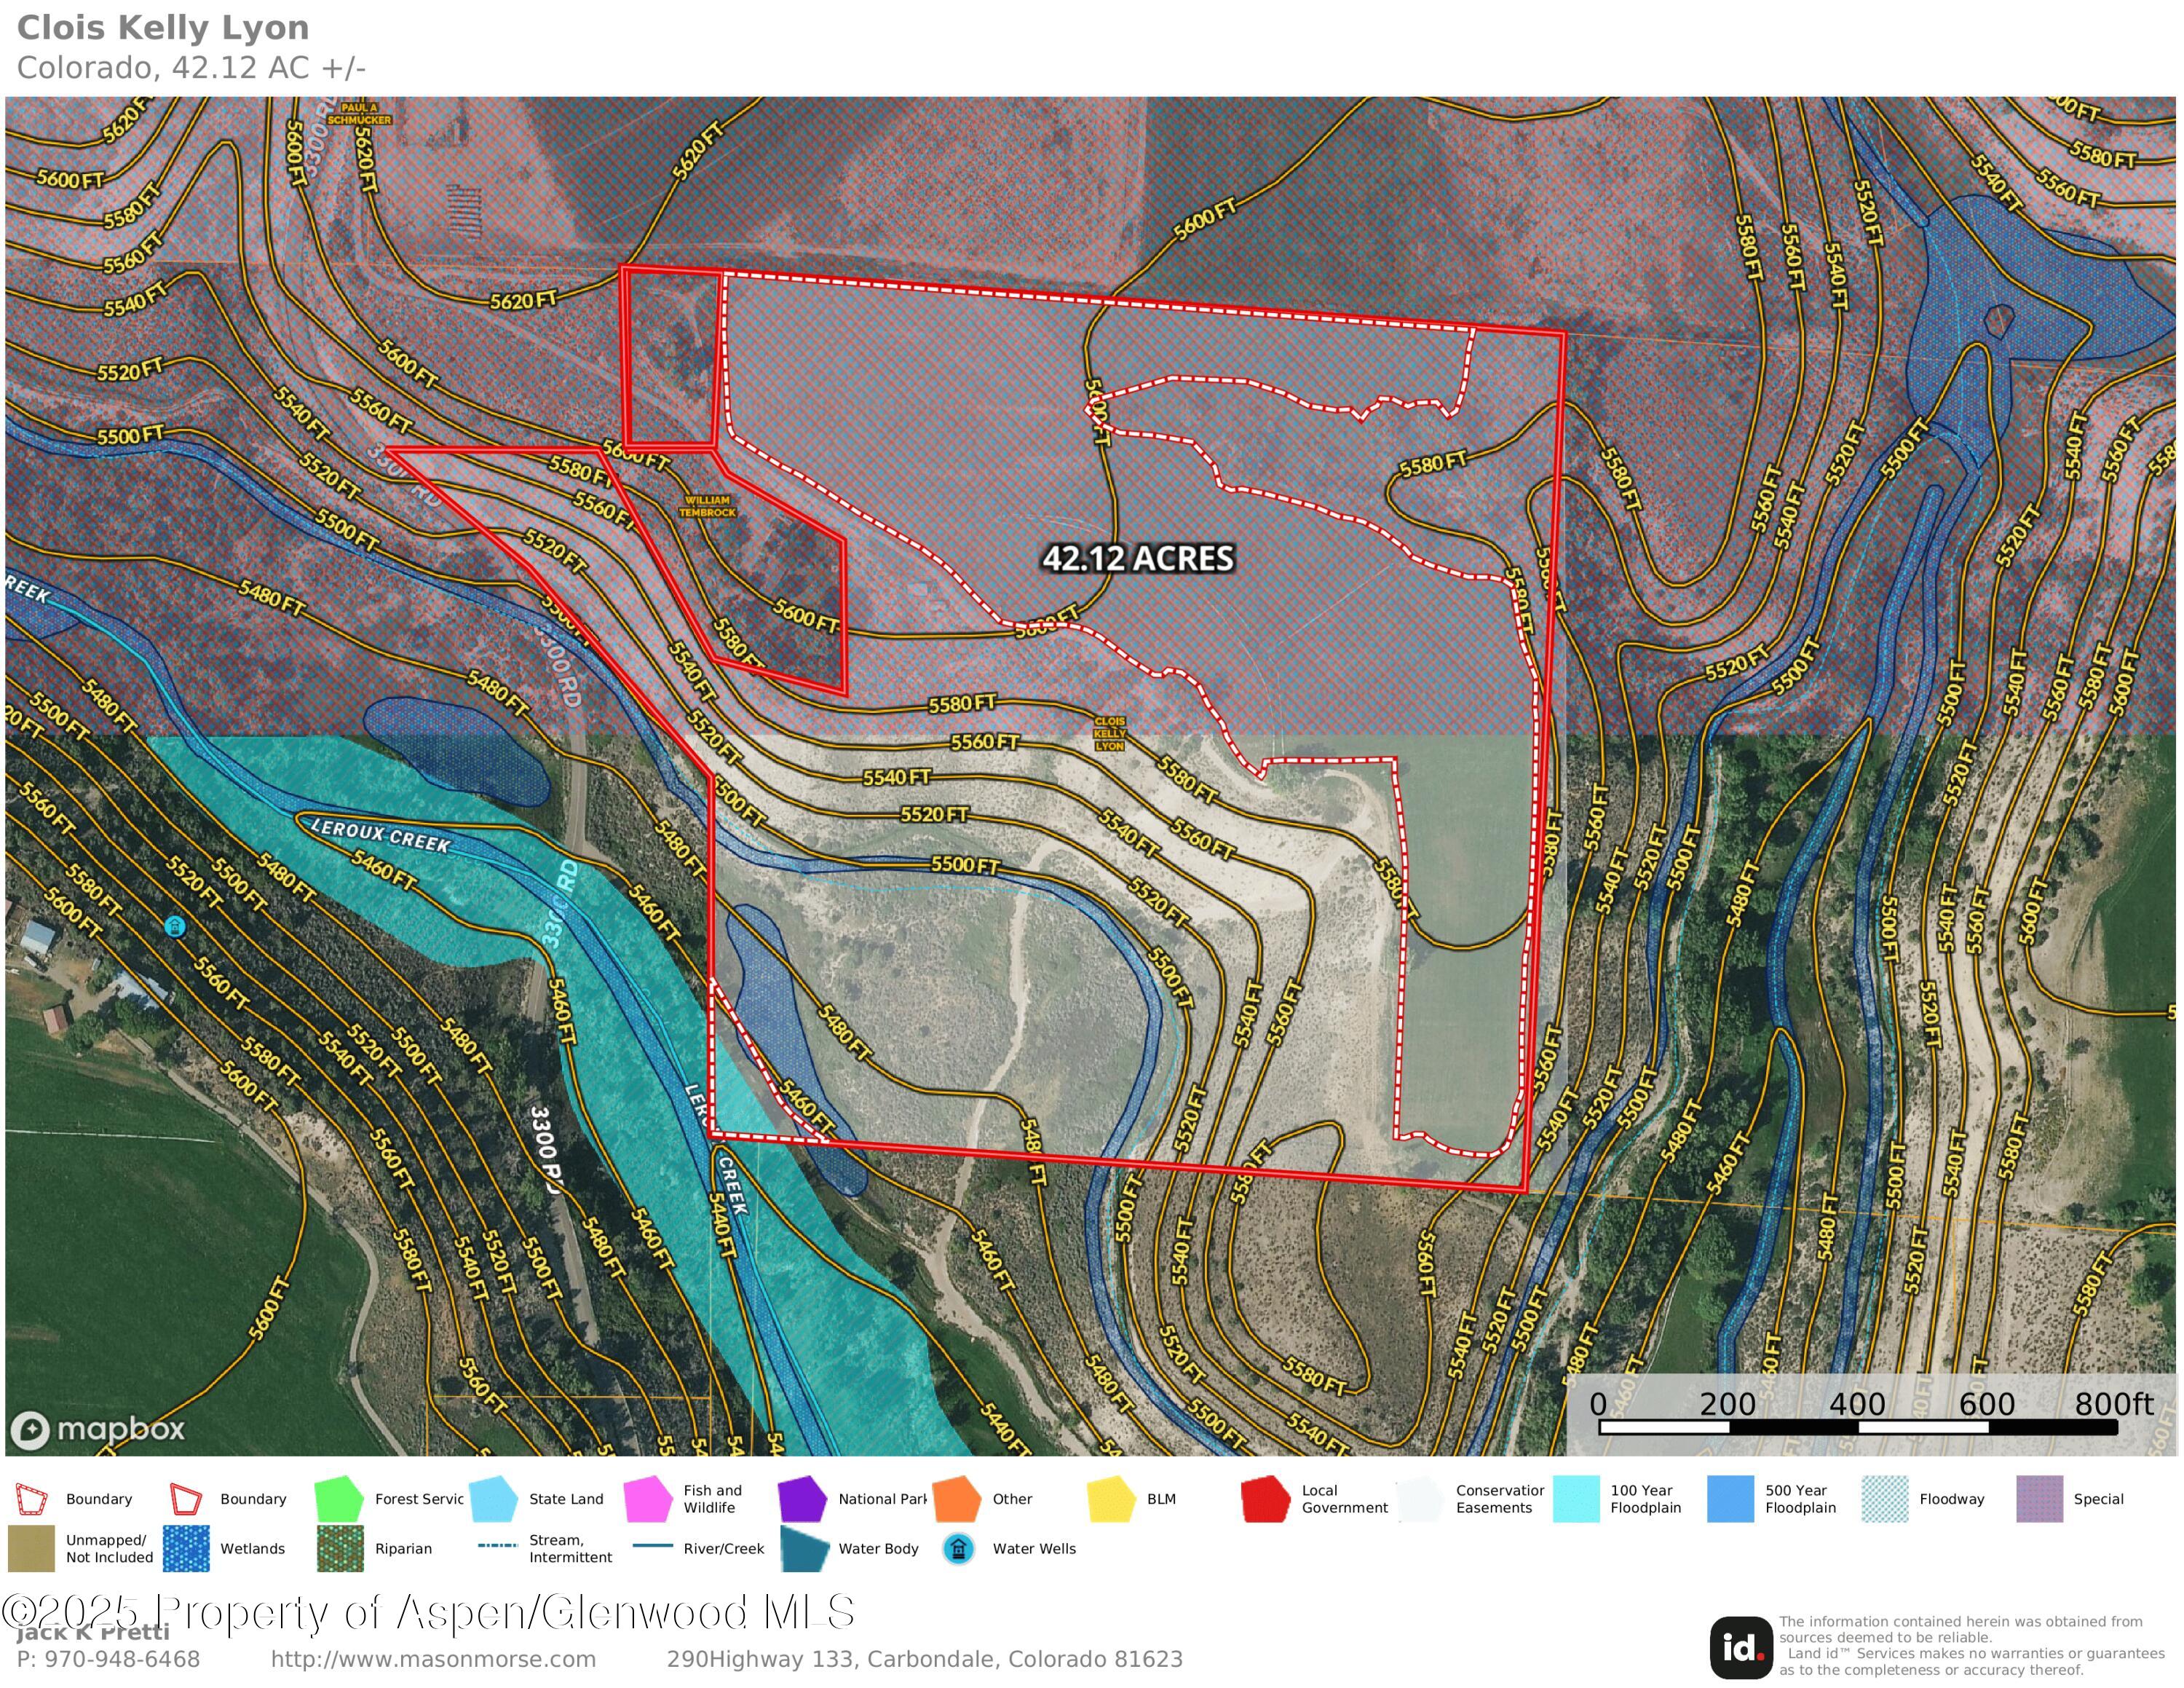2184x1688 pixels.
Task: Click the Water Wells legend icon
Action: click(x=958, y=1549)
